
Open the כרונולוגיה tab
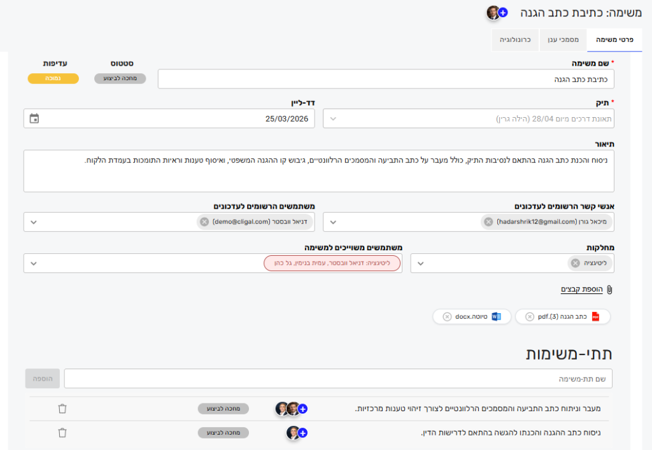515,39
